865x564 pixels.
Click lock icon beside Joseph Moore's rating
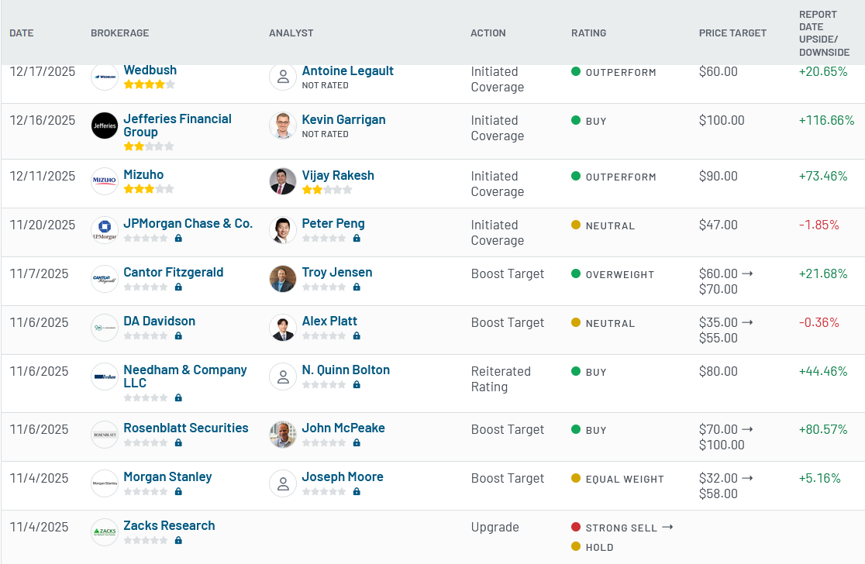click(x=357, y=491)
